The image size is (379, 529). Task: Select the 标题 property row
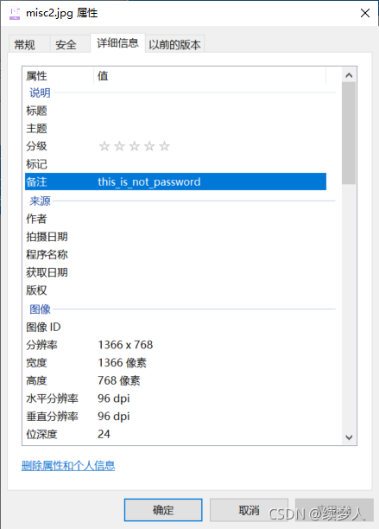tap(175, 111)
